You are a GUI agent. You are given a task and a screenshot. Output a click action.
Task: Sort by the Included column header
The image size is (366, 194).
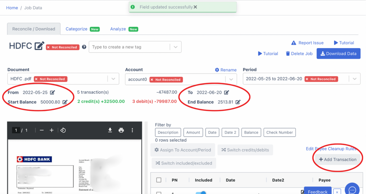(x=204, y=180)
